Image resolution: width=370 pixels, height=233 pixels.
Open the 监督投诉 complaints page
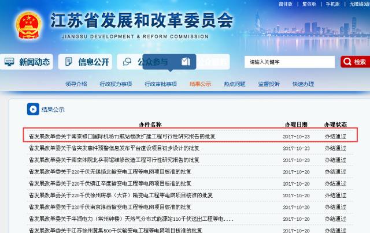(x=269, y=84)
